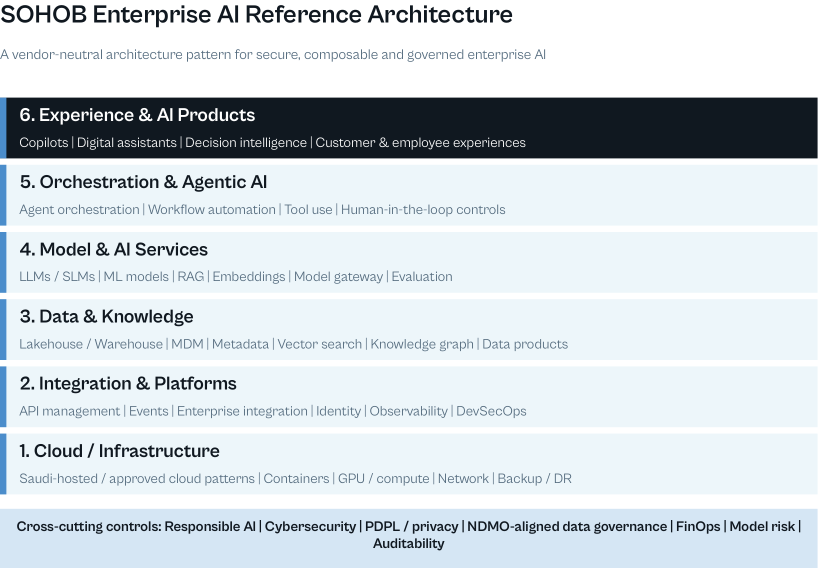
Task: Click 'Workflow automation' in layer 5
Action: (212, 210)
